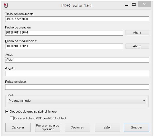Click the Guardar button
154x137 pixels.
(137, 127)
